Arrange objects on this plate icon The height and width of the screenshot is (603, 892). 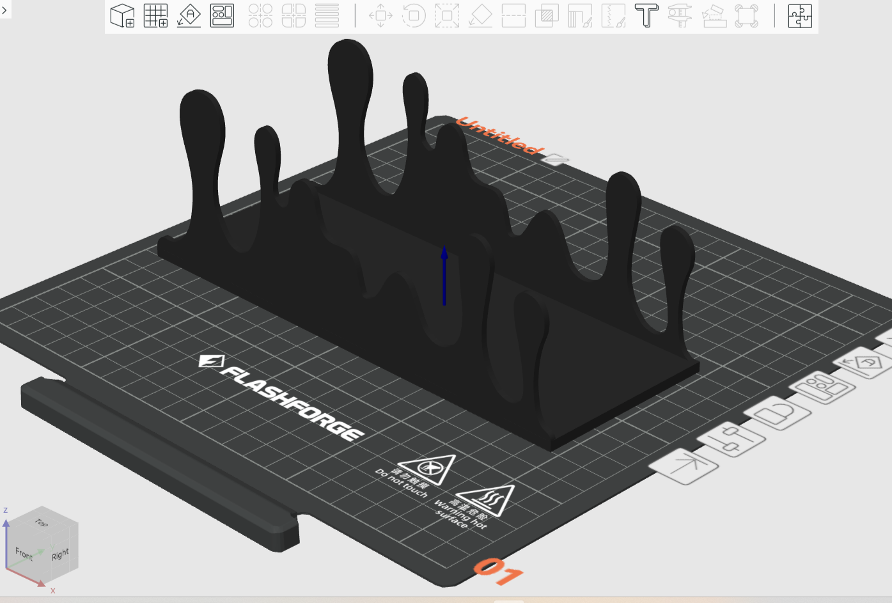(823, 387)
